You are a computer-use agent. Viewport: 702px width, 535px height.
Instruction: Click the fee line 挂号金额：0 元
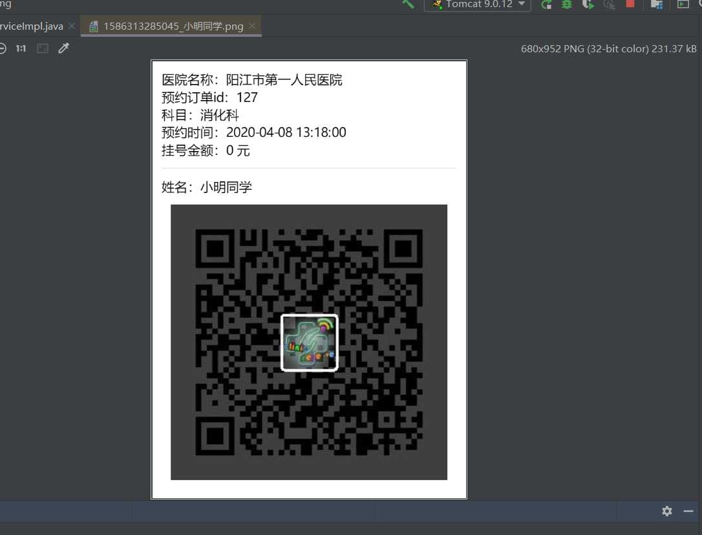pyautogui.click(x=206, y=150)
